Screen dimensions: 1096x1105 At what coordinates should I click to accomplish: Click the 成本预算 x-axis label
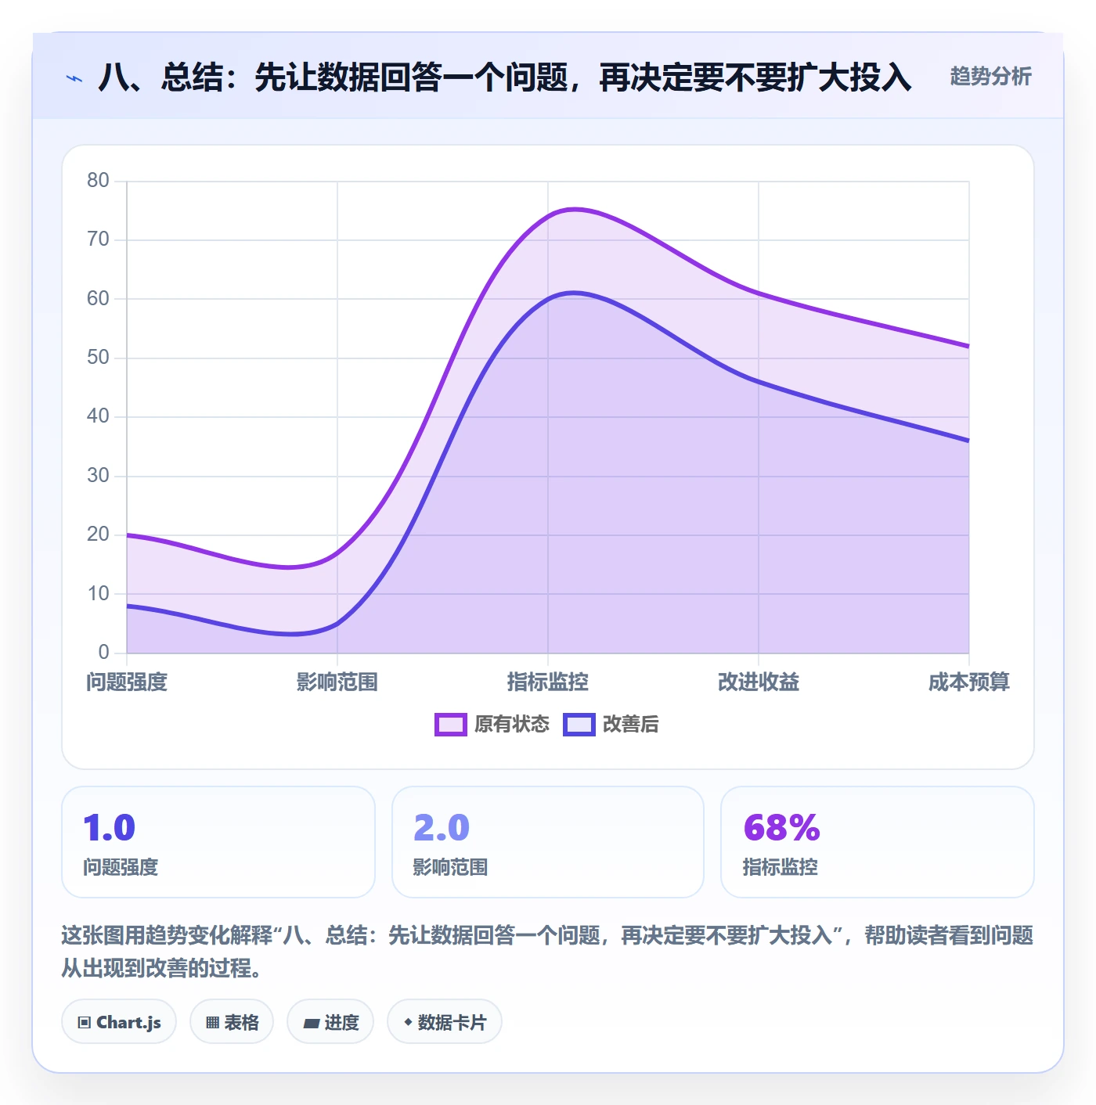click(969, 682)
